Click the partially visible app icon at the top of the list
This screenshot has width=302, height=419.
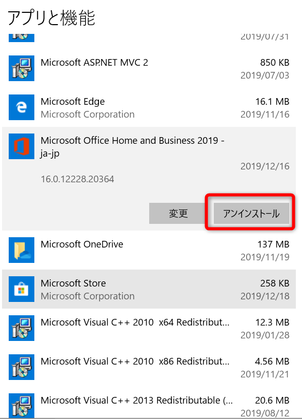pos(22,38)
